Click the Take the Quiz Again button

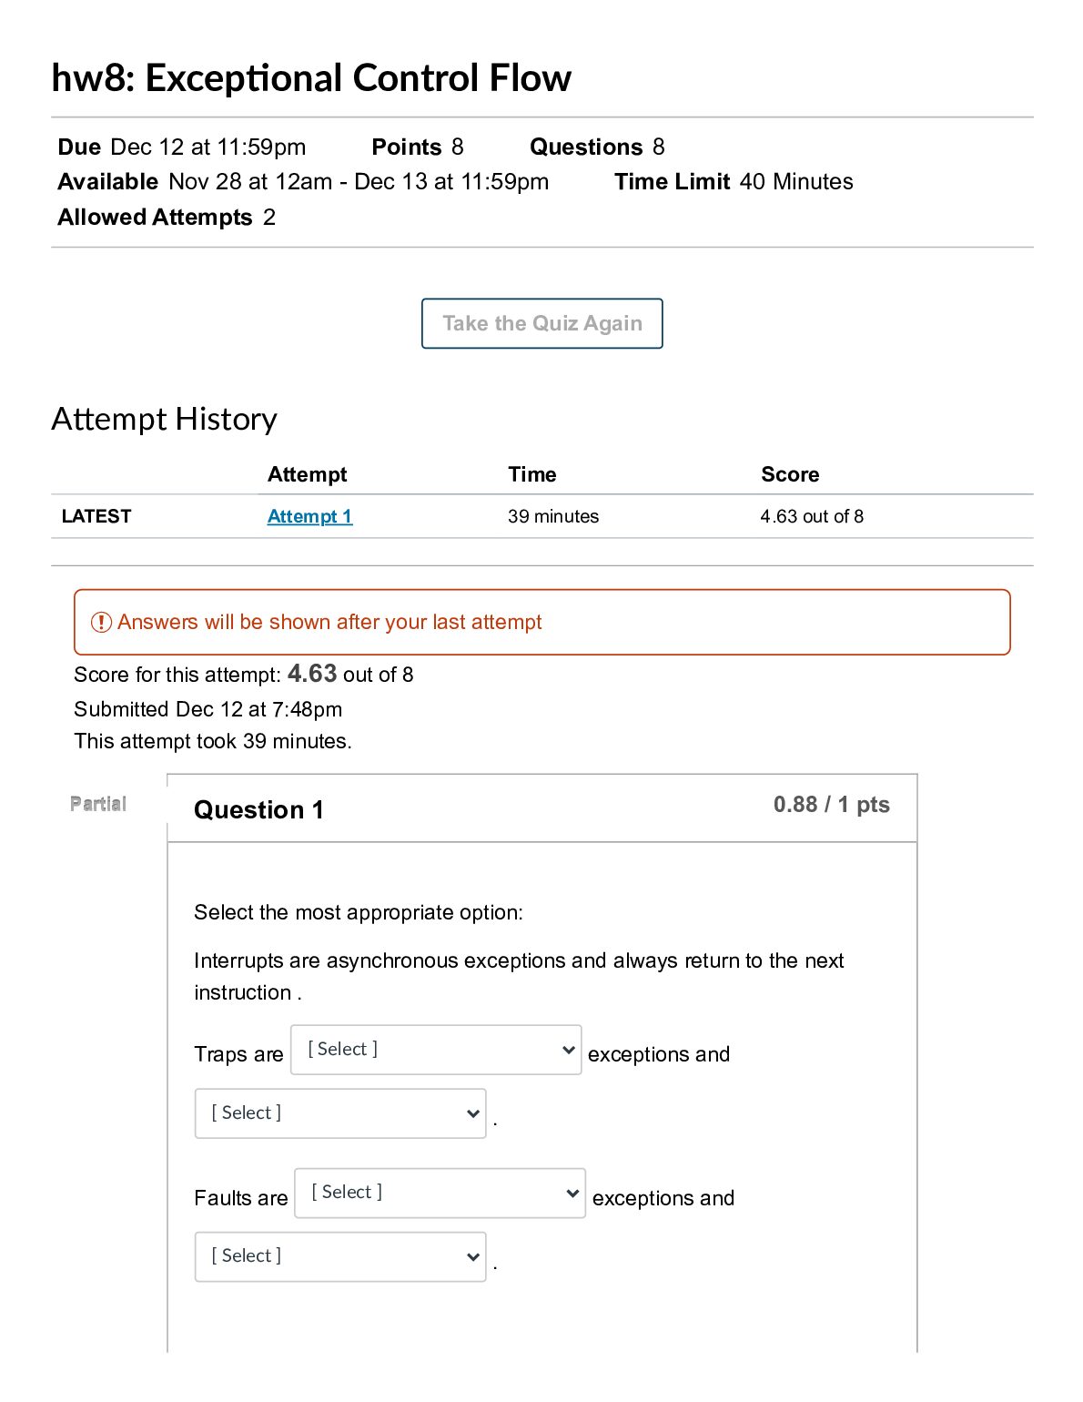(541, 323)
